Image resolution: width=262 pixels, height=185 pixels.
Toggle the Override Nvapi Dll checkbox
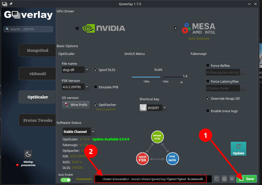[x=208, y=98]
